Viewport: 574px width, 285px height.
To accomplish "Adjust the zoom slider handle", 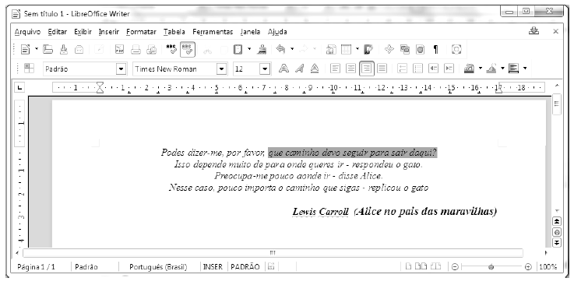I will [x=491, y=267].
